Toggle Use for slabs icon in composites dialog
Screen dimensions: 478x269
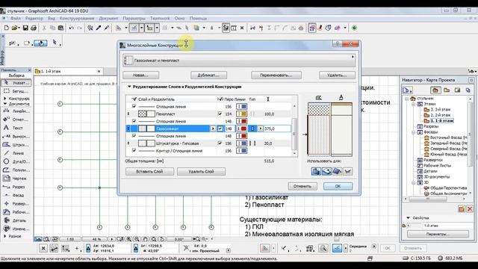point(326,171)
